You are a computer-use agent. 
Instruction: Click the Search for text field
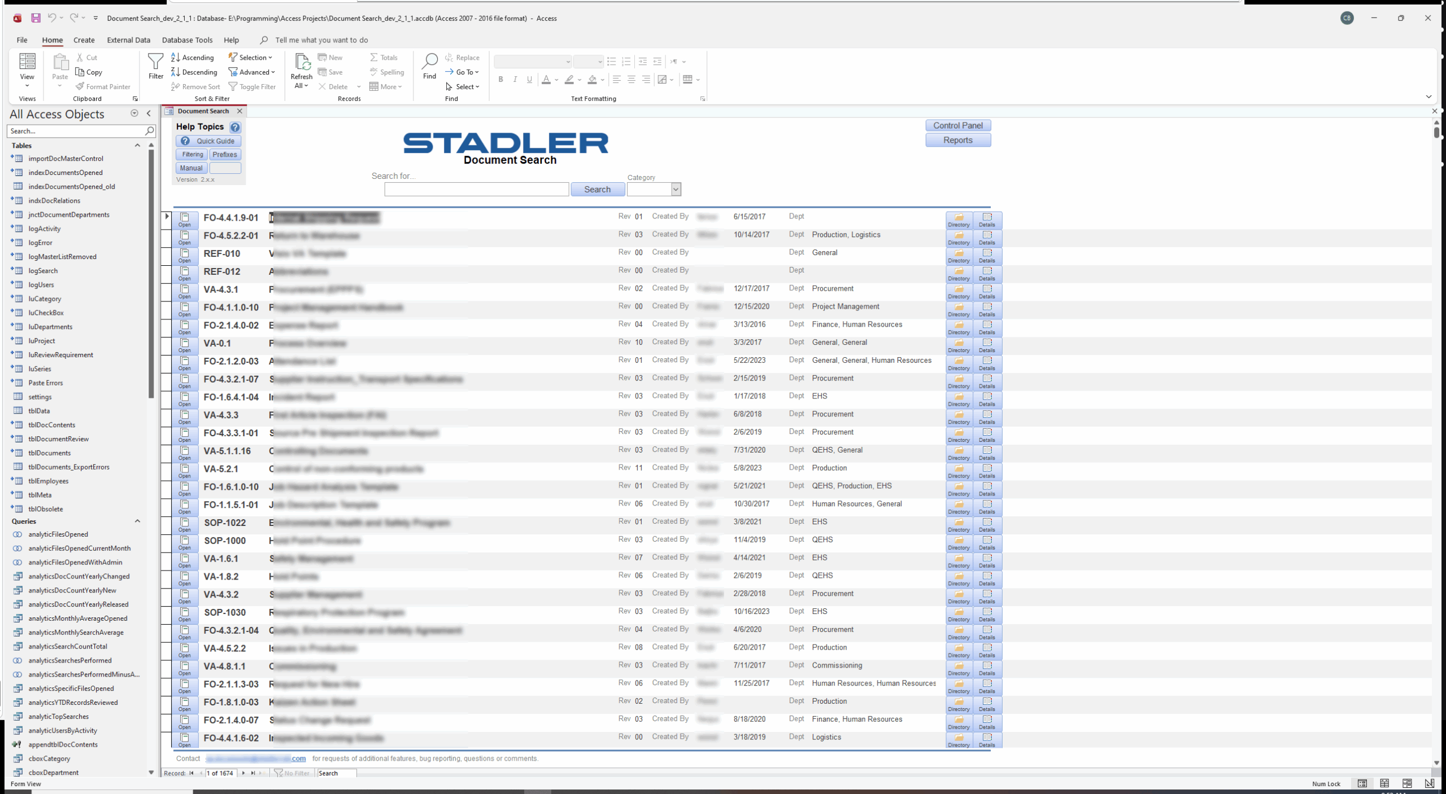pos(476,190)
